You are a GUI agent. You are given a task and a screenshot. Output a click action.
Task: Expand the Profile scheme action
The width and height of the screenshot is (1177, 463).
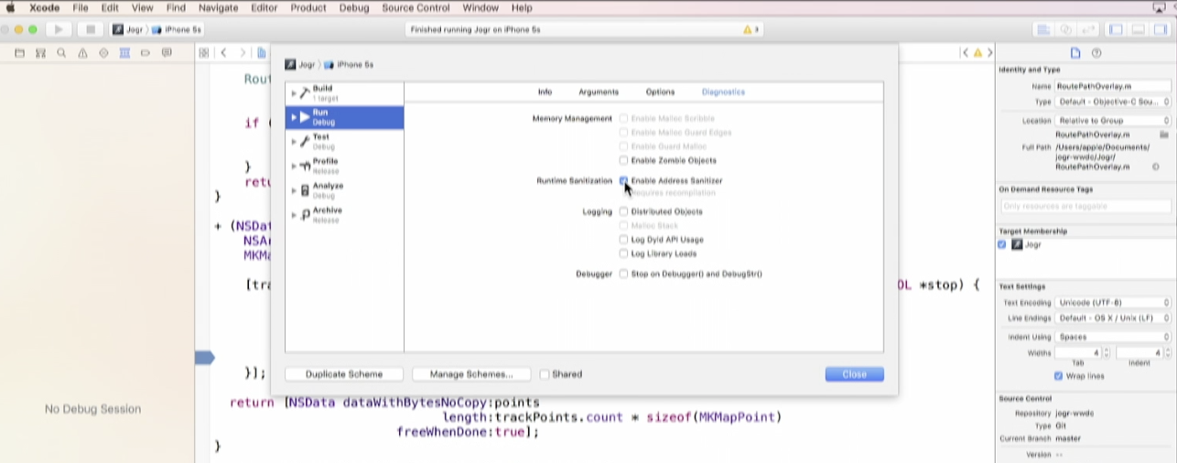coord(294,166)
